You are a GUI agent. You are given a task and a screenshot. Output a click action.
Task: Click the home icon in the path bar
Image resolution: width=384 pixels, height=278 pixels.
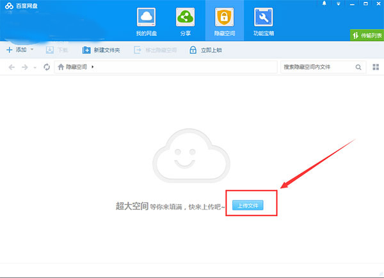click(x=61, y=67)
